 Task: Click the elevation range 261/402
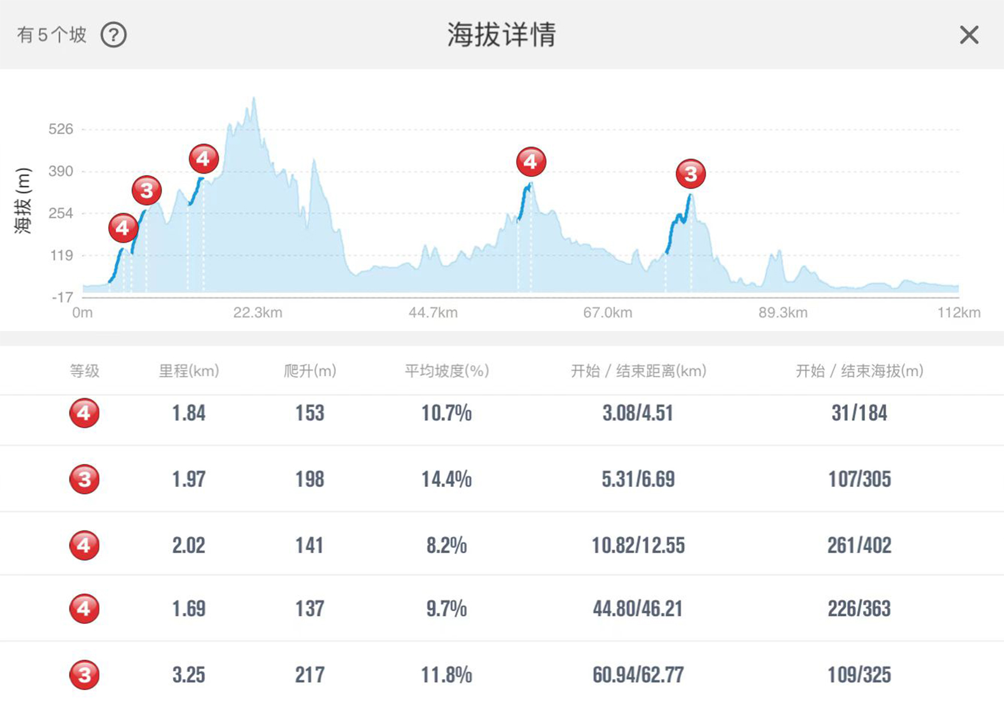860,545
